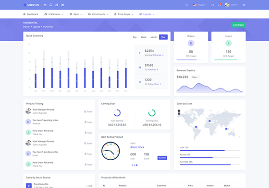Switch Quick Summary to Month view
This screenshot has width=269, height=188.
pyautogui.click(x=154, y=37)
